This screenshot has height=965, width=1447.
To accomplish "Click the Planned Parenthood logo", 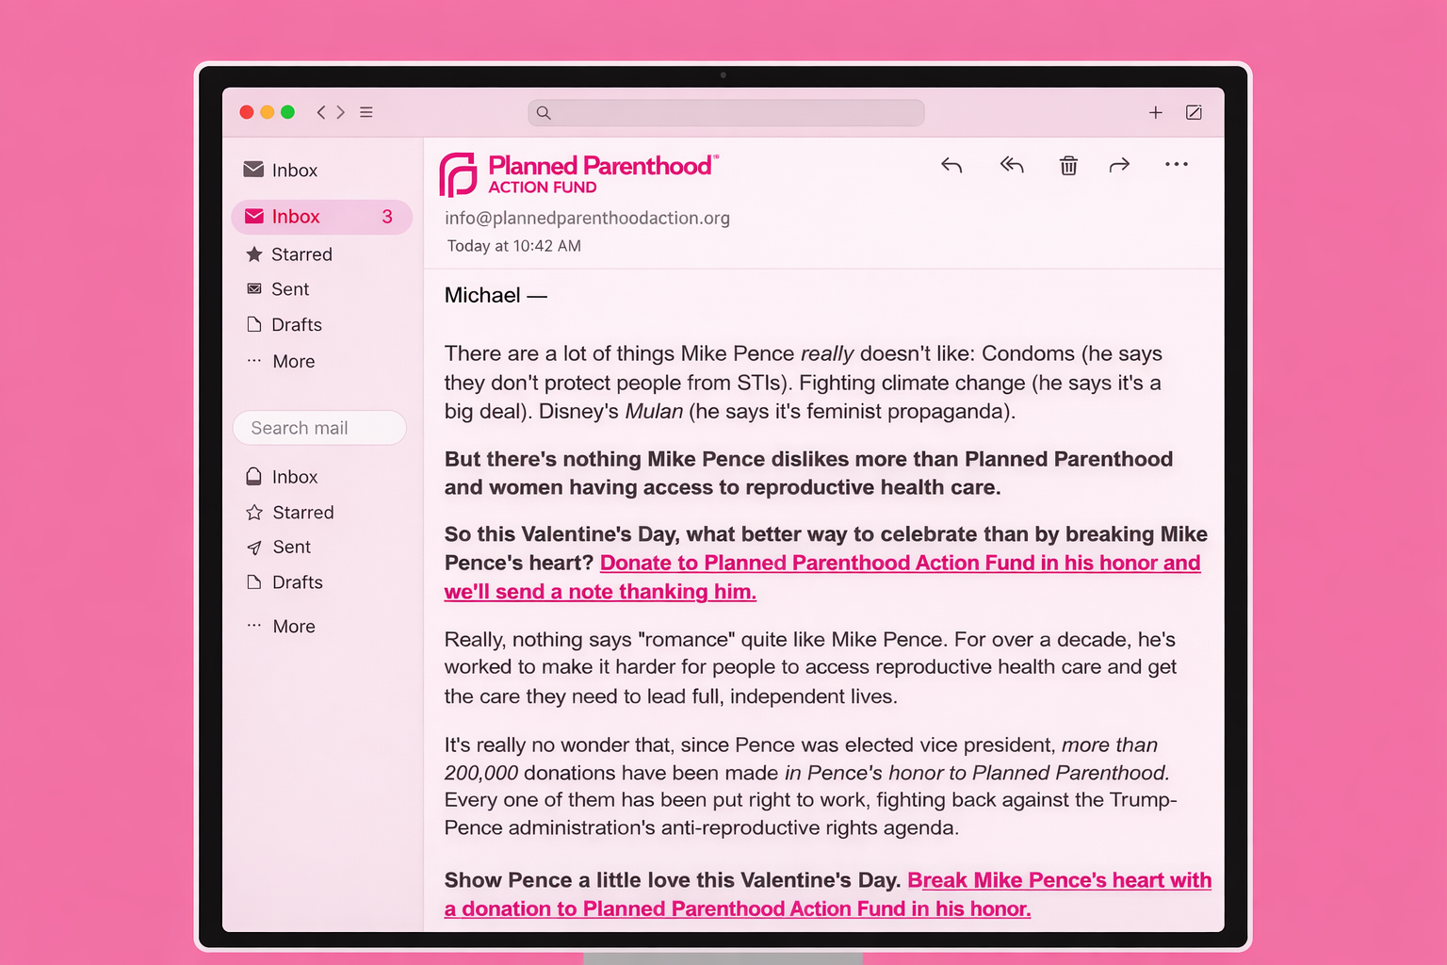I will (x=579, y=174).
